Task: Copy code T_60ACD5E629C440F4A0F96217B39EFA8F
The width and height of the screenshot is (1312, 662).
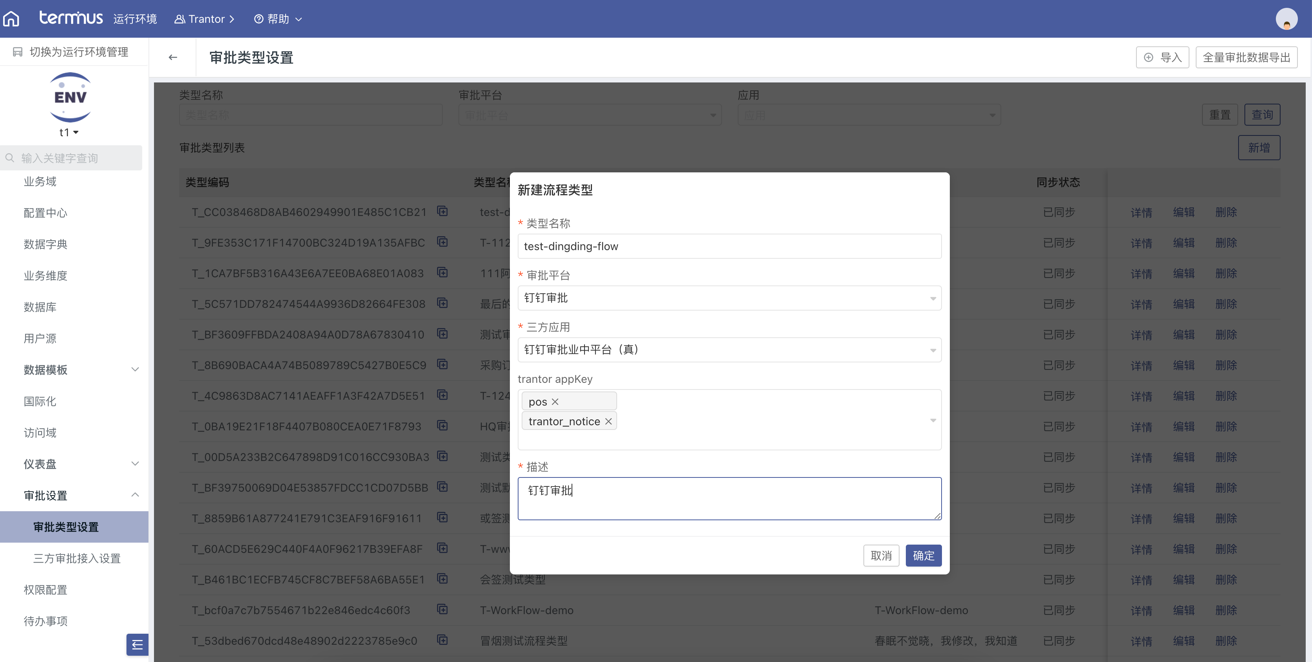Action: pyautogui.click(x=443, y=548)
